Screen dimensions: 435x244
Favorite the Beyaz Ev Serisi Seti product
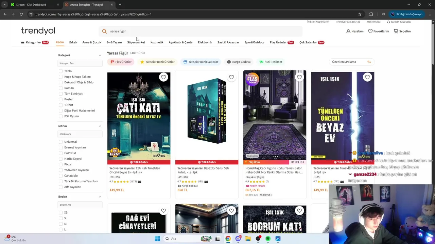click(231, 77)
